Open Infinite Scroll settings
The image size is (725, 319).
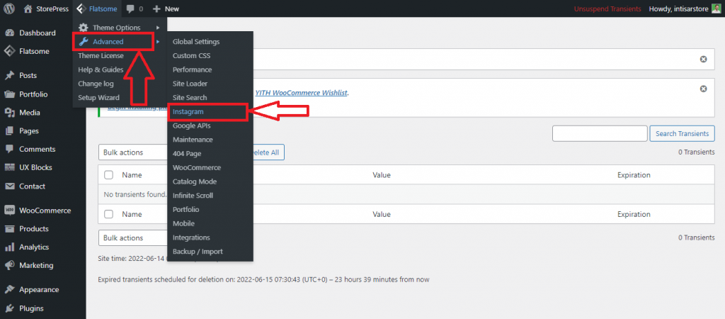click(193, 196)
